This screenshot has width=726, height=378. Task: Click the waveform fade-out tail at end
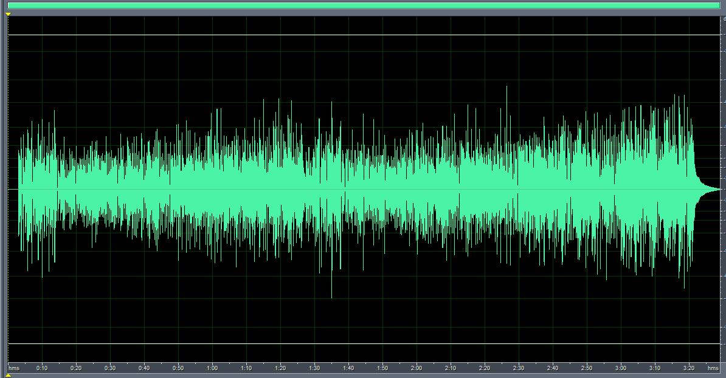(x=708, y=190)
